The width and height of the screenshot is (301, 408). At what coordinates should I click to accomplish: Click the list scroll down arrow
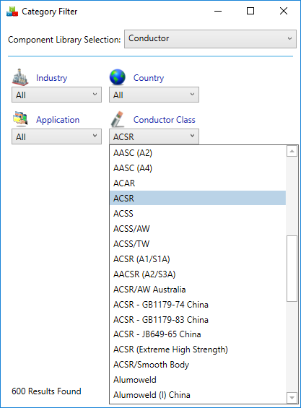click(x=292, y=398)
